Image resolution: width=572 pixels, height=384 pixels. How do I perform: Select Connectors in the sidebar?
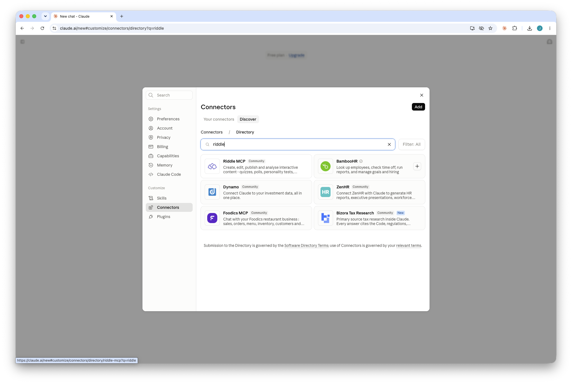(169, 207)
